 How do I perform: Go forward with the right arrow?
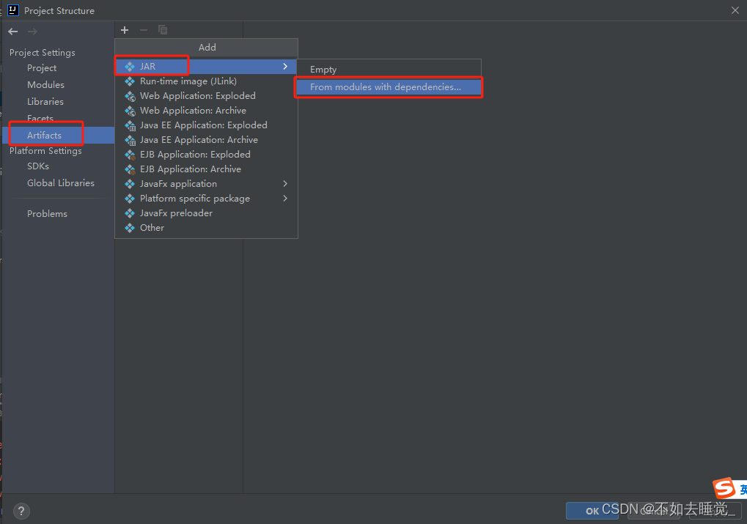coord(32,32)
